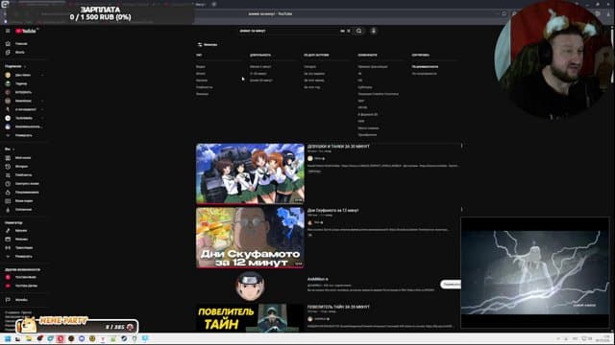
Task: Click inside the YouTube search field
Action: (x=288, y=31)
